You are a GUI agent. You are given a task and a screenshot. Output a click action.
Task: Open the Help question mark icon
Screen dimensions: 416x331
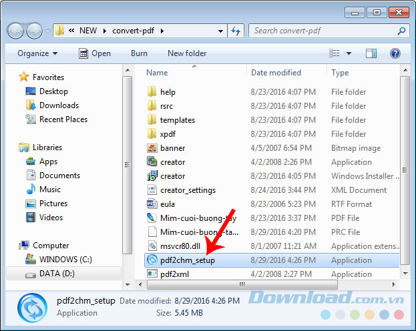[x=395, y=53]
